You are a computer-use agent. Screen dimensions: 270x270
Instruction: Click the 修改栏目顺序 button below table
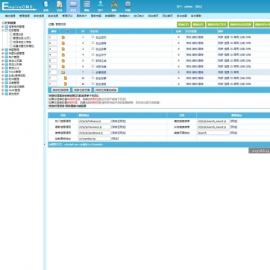[x=60, y=90]
